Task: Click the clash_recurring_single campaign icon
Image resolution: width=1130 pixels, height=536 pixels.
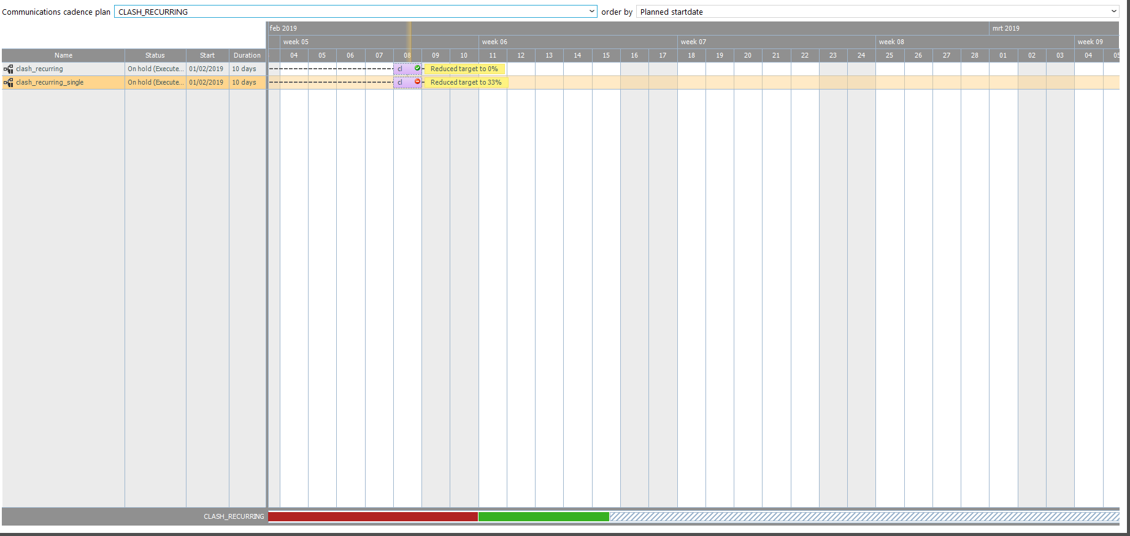Action: [9, 83]
